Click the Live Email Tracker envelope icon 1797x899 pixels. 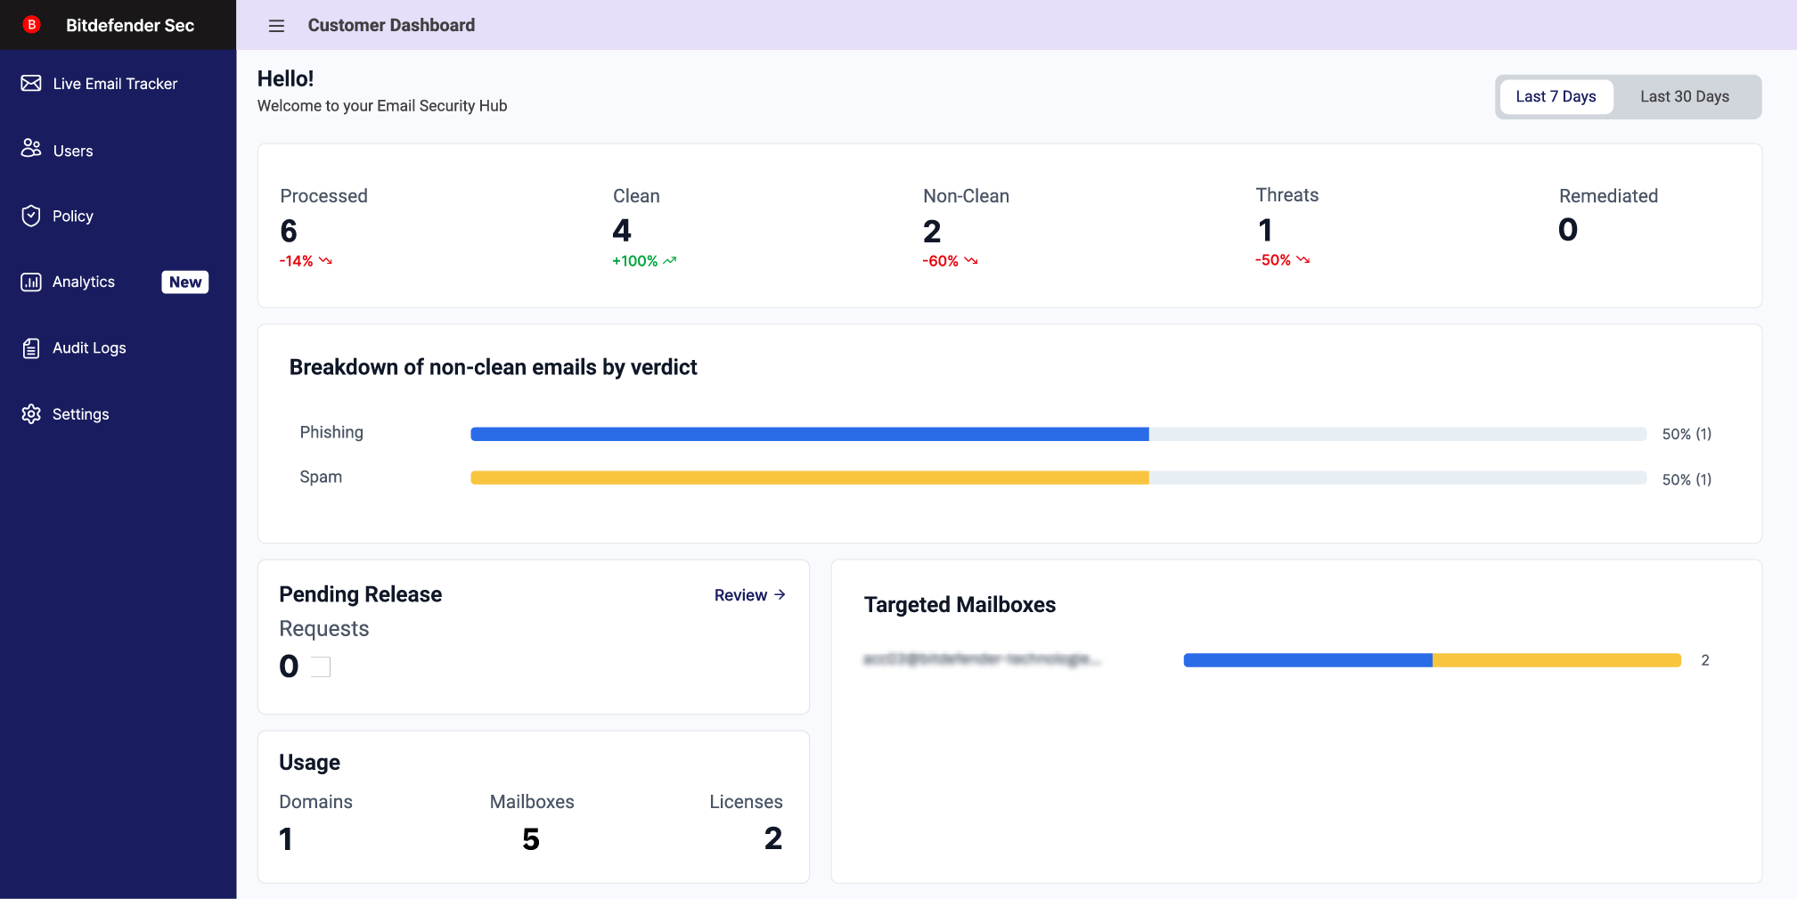31,84
